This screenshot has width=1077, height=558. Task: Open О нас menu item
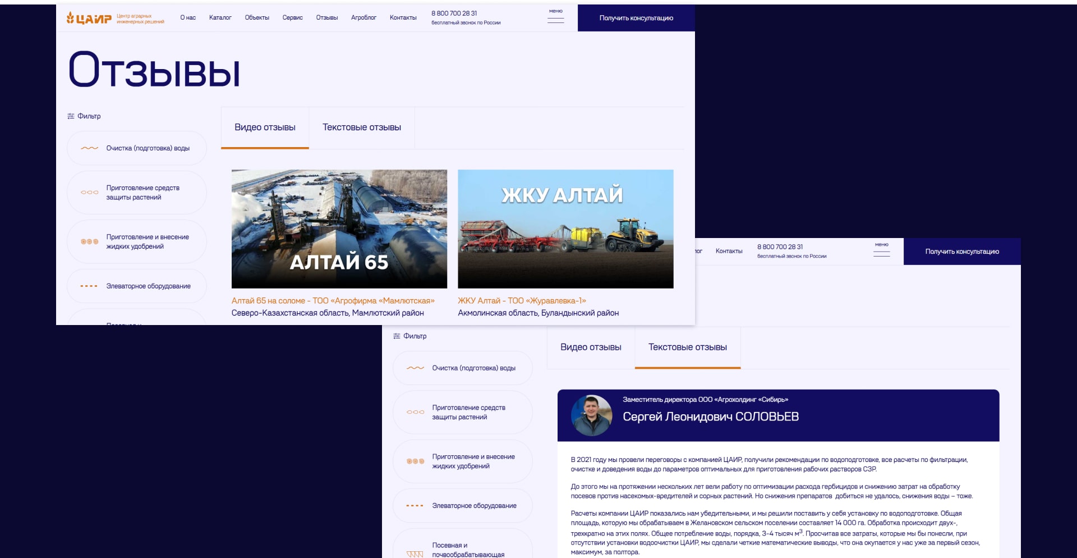188,18
